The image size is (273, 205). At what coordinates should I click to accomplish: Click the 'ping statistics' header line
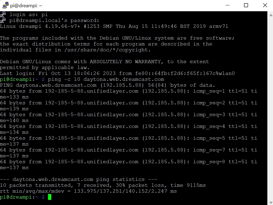tap(79, 179)
